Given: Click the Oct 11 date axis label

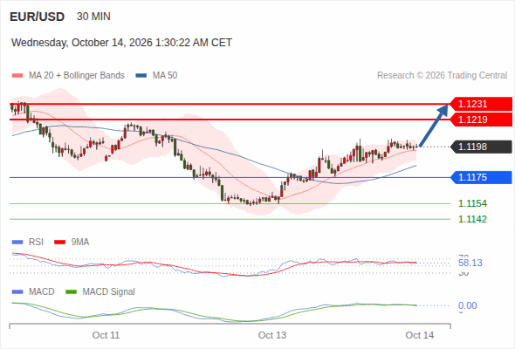Looking at the screenshot, I should (106, 335).
